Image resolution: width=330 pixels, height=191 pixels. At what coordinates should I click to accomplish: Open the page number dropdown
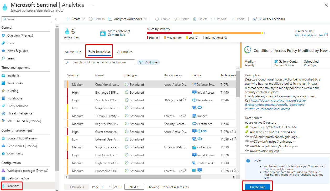tap(107, 187)
